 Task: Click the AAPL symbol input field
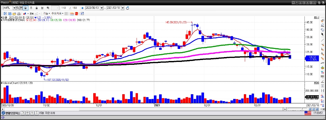coord(8,8)
